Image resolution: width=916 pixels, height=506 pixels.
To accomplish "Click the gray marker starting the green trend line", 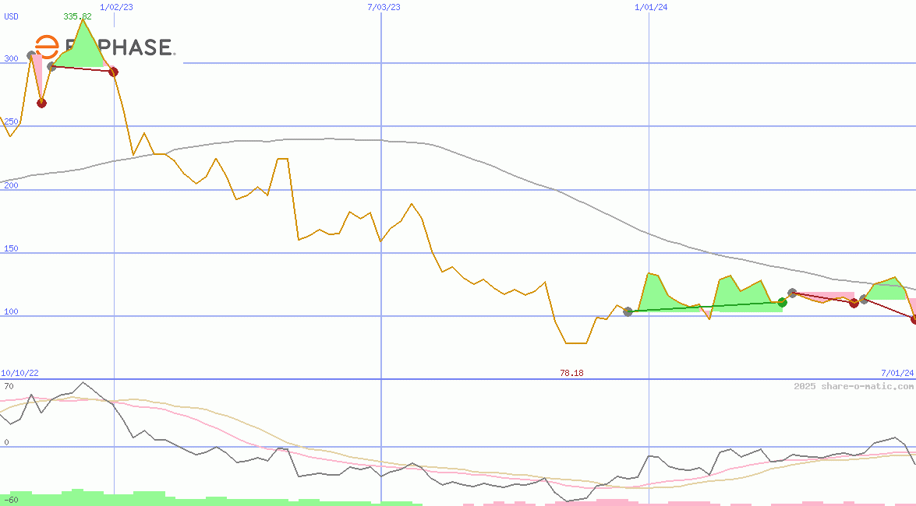I will click(628, 311).
